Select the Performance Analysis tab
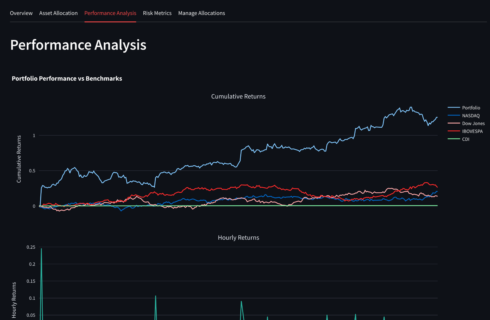Viewport: 490px width, 320px height. [x=110, y=13]
